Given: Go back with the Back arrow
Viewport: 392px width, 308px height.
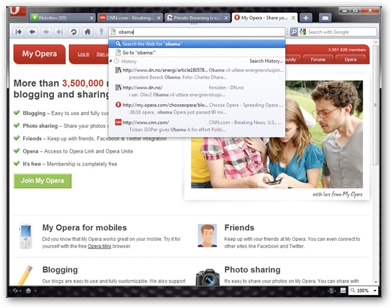Looking at the screenshot, I should click(32, 32).
